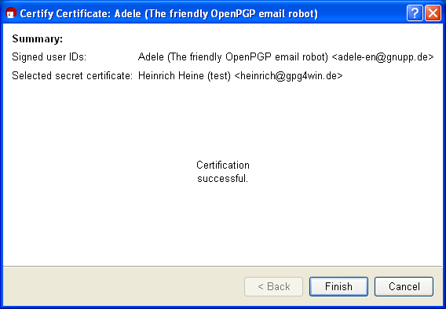Open context help with the question mark button
The width and height of the screenshot is (446, 309).
415,13
